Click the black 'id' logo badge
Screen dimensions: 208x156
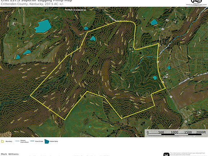[x=166, y=155]
